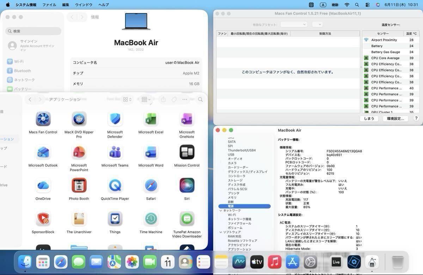Select QuickTime Player app icon
This screenshot has width=423, height=275.
tap(115, 185)
